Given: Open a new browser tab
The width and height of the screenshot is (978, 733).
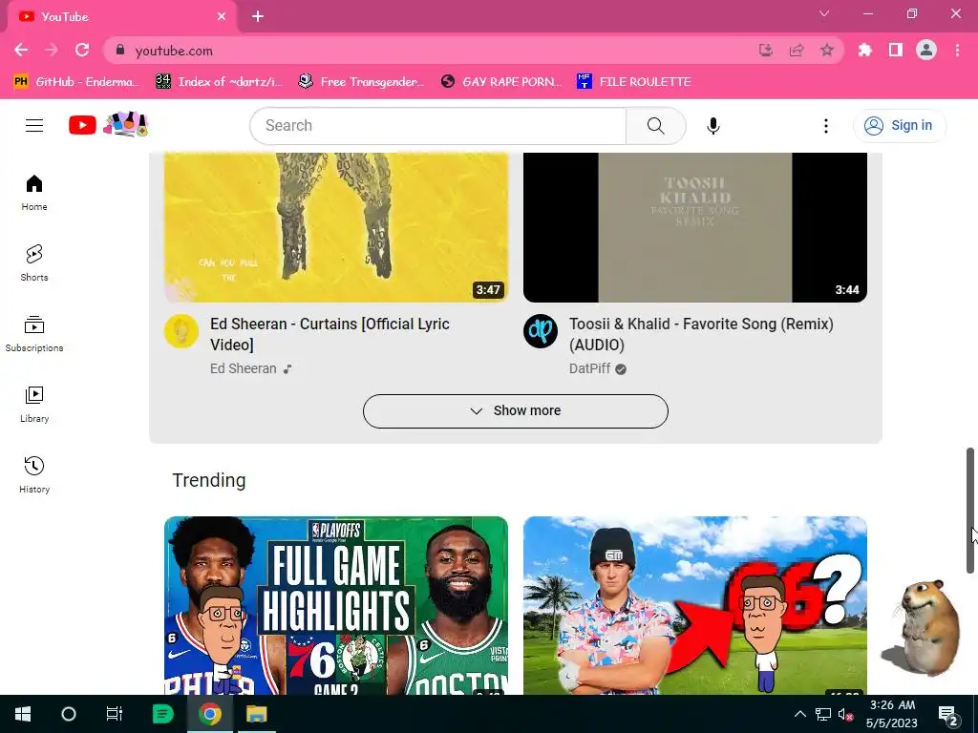Looking at the screenshot, I should [258, 16].
